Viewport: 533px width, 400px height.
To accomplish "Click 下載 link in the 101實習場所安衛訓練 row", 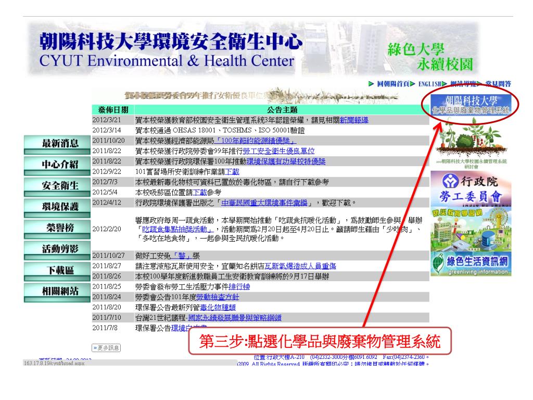I will (232, 172).
